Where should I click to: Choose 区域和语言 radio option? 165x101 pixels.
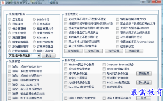34,24
